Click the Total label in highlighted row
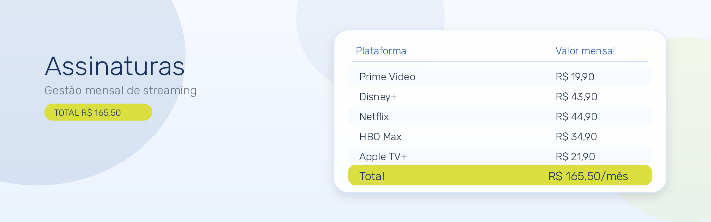Image resolution: width=711 pixels, height=222 pixels. pos(372,176)
